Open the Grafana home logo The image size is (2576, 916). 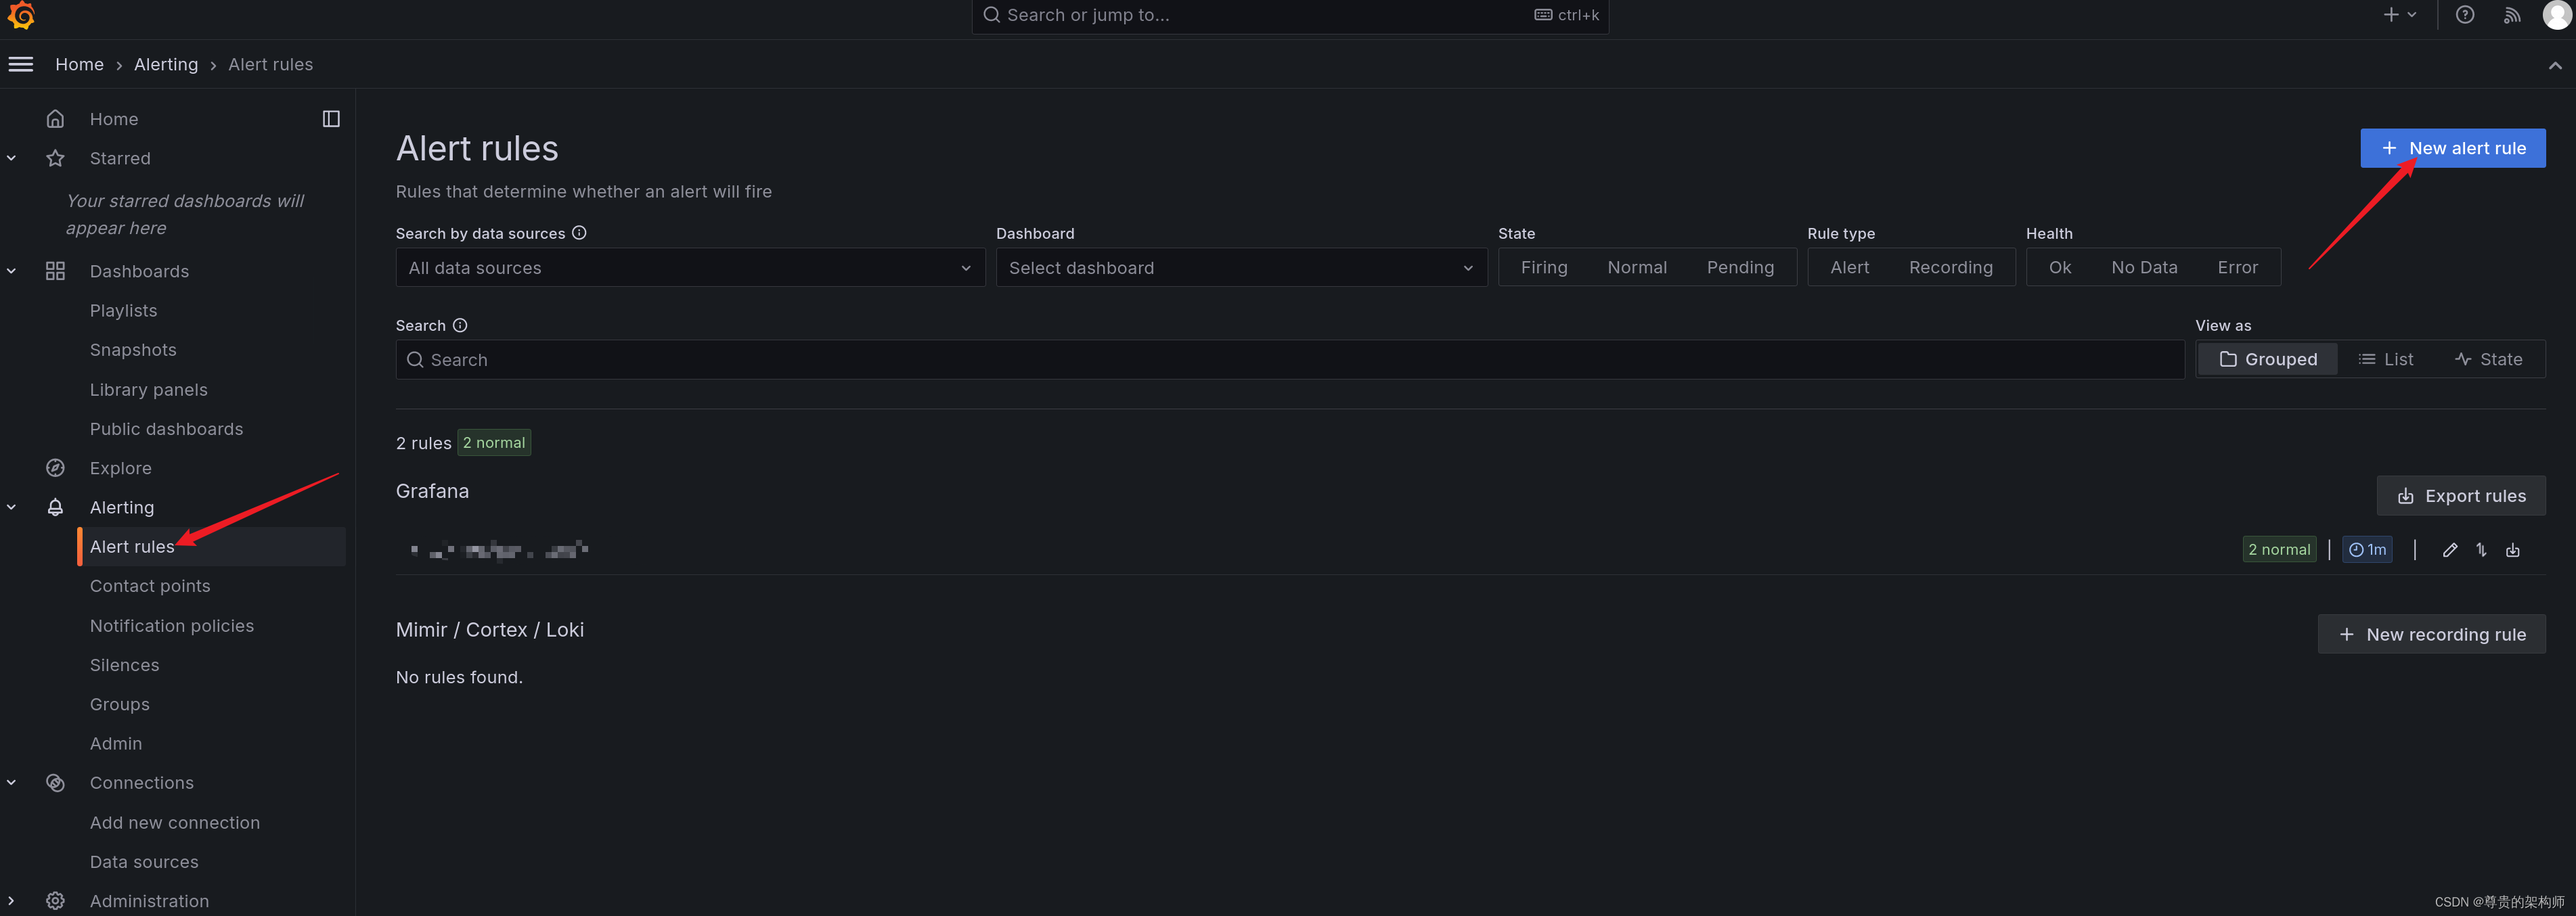click(x=21, y=16)
